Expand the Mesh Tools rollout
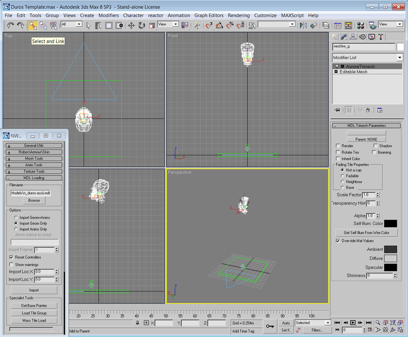This screenshot has height=337, width=408. (x=34, y=159)
